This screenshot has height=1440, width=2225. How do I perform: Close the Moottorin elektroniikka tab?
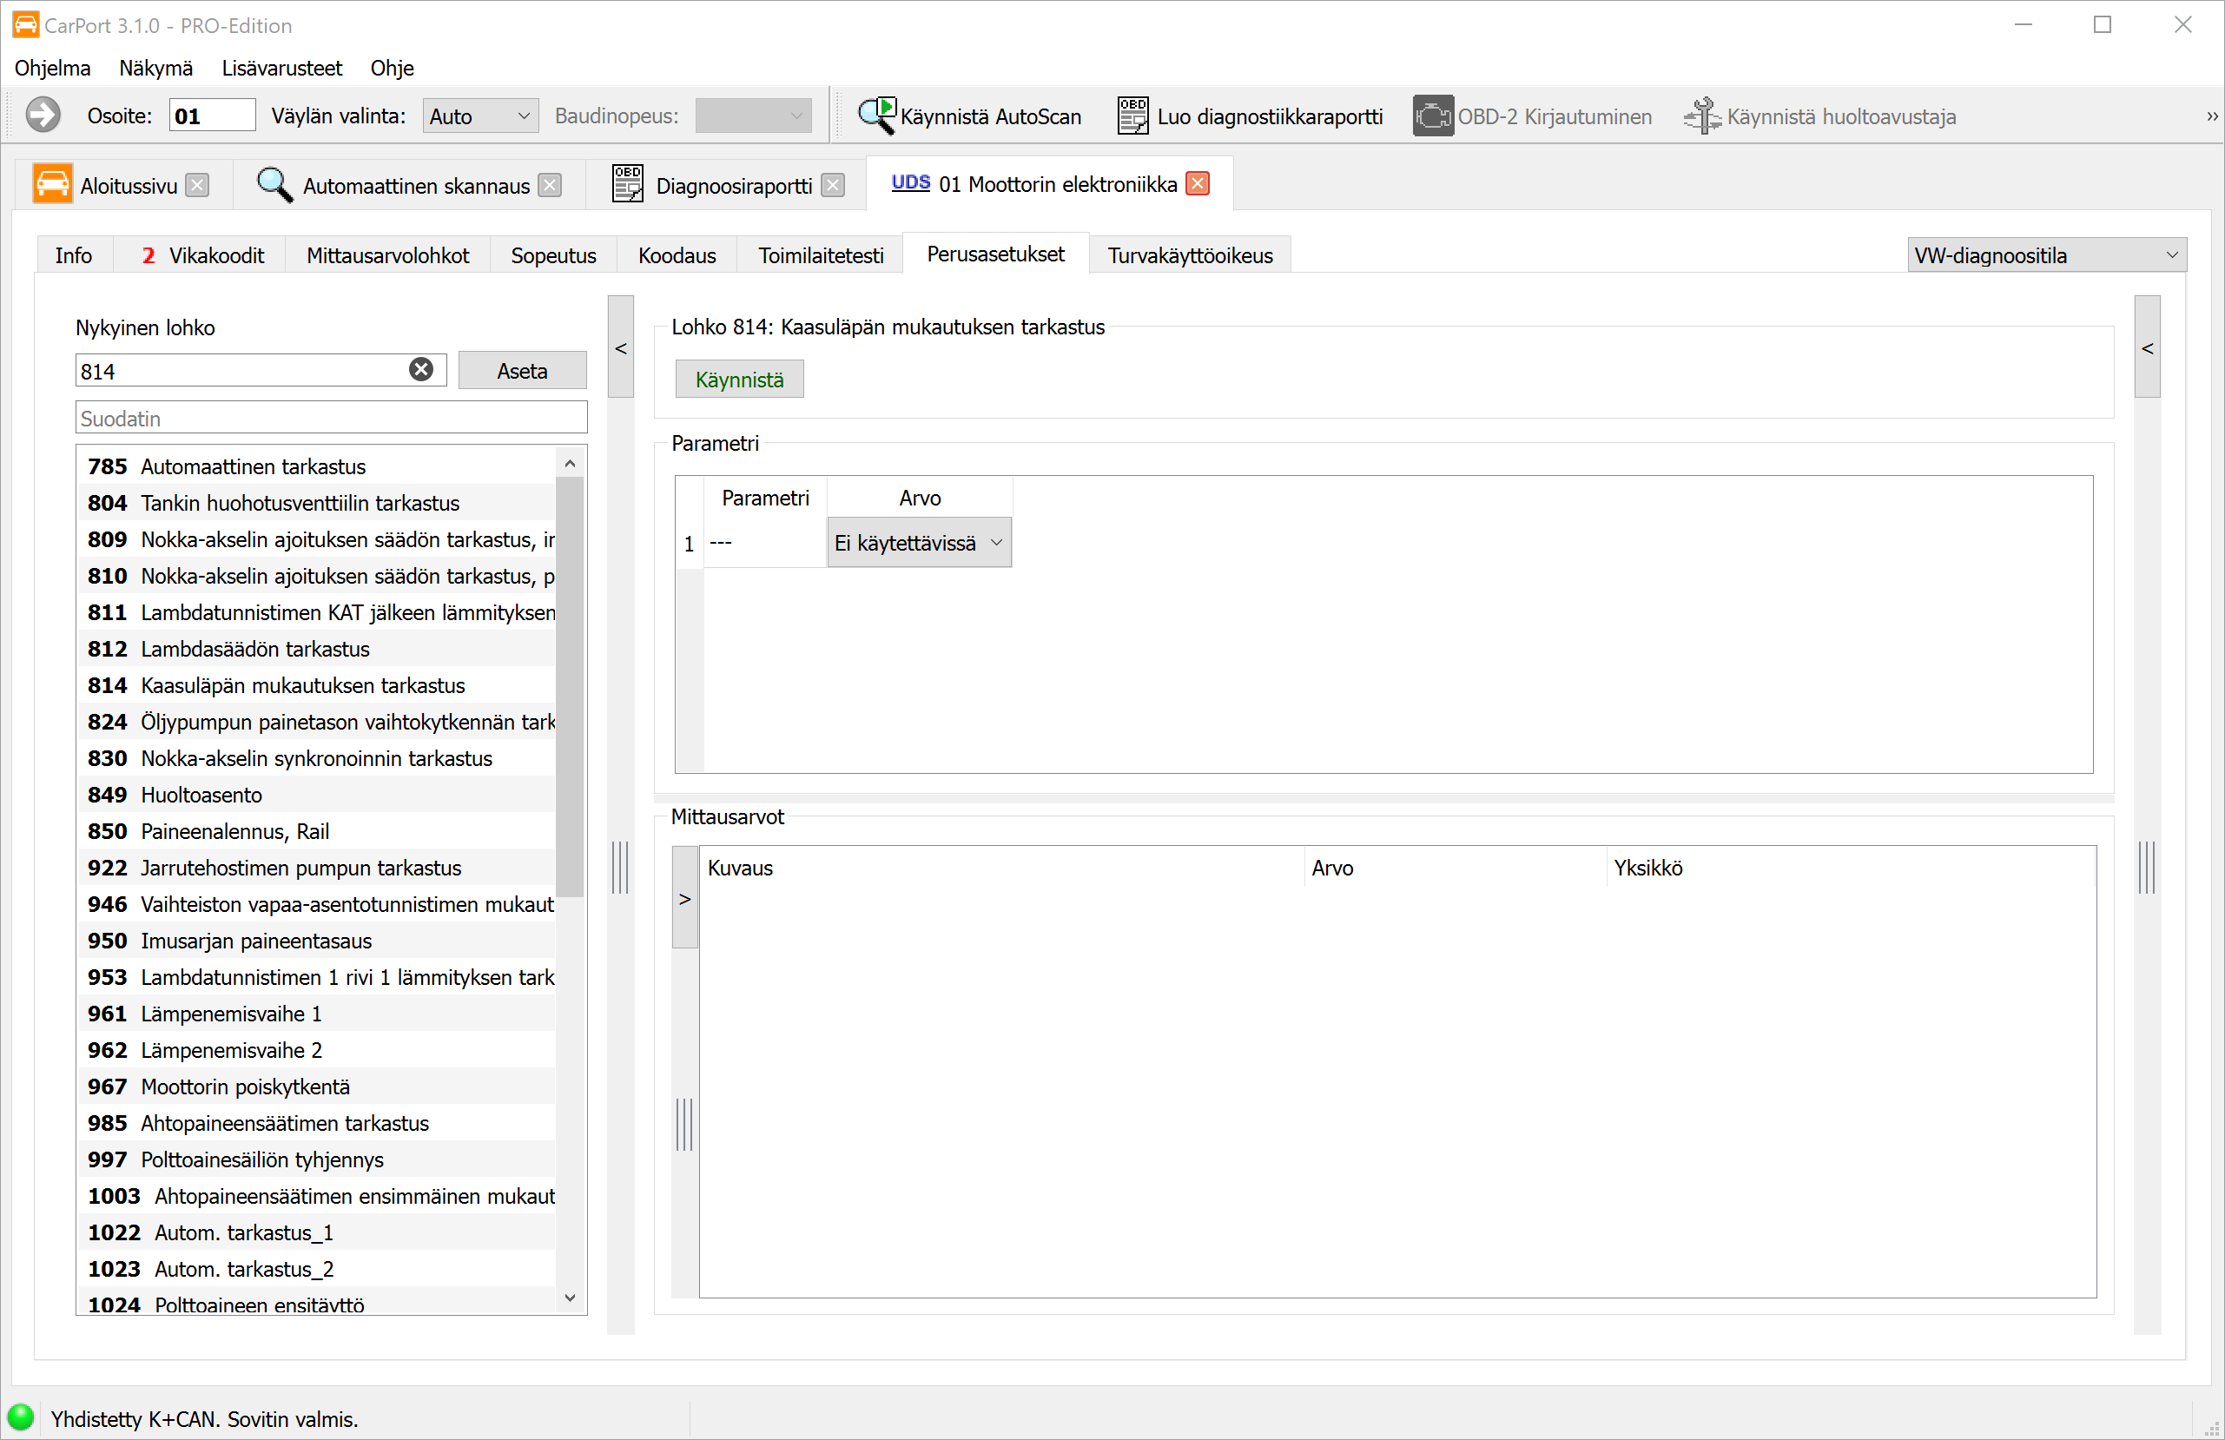tap(1198, 184)
